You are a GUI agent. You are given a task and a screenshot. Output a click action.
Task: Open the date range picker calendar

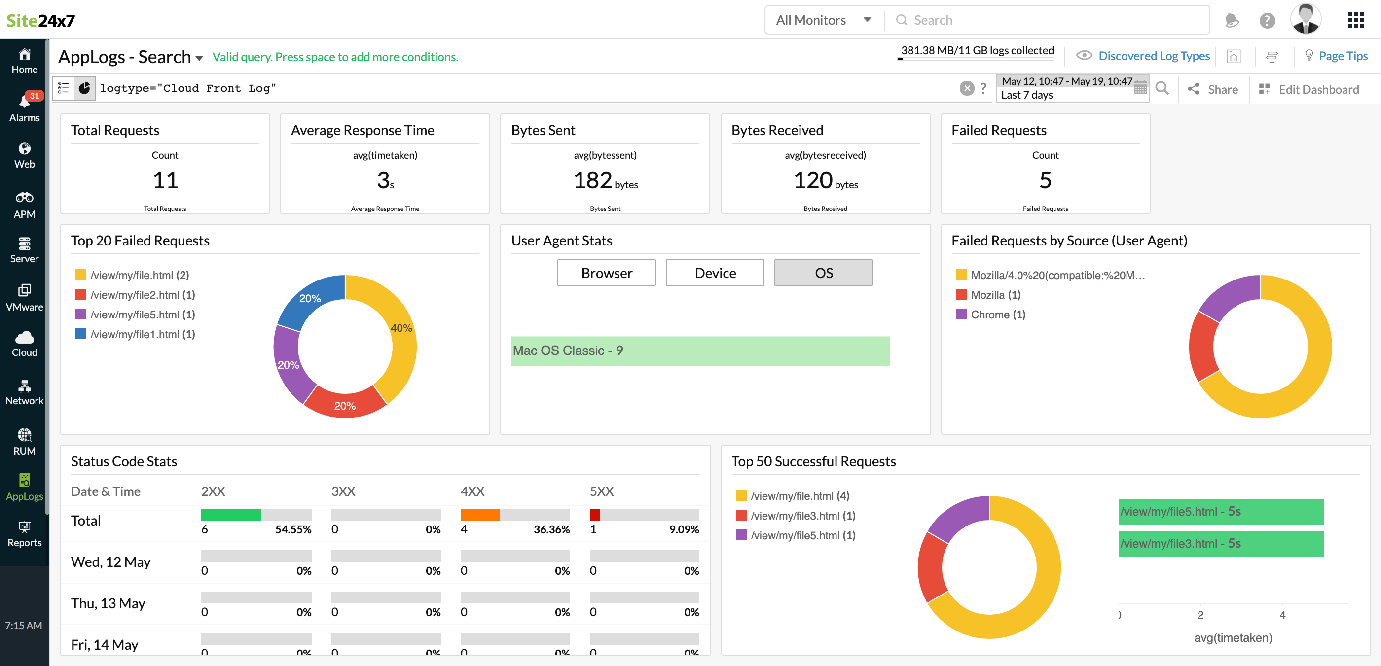click(1141, 85)
